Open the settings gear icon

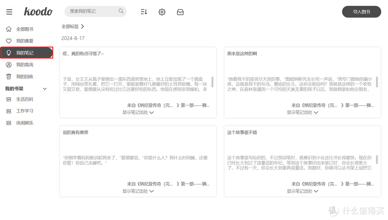click(162, 11)
